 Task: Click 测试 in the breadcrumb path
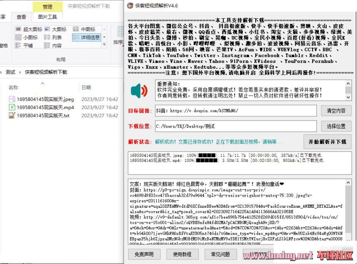10,72
